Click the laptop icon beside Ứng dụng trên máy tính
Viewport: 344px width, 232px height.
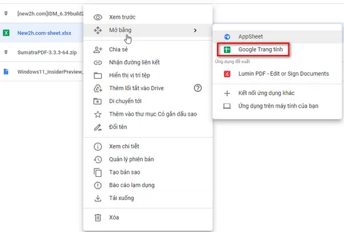tap(227, 106)
